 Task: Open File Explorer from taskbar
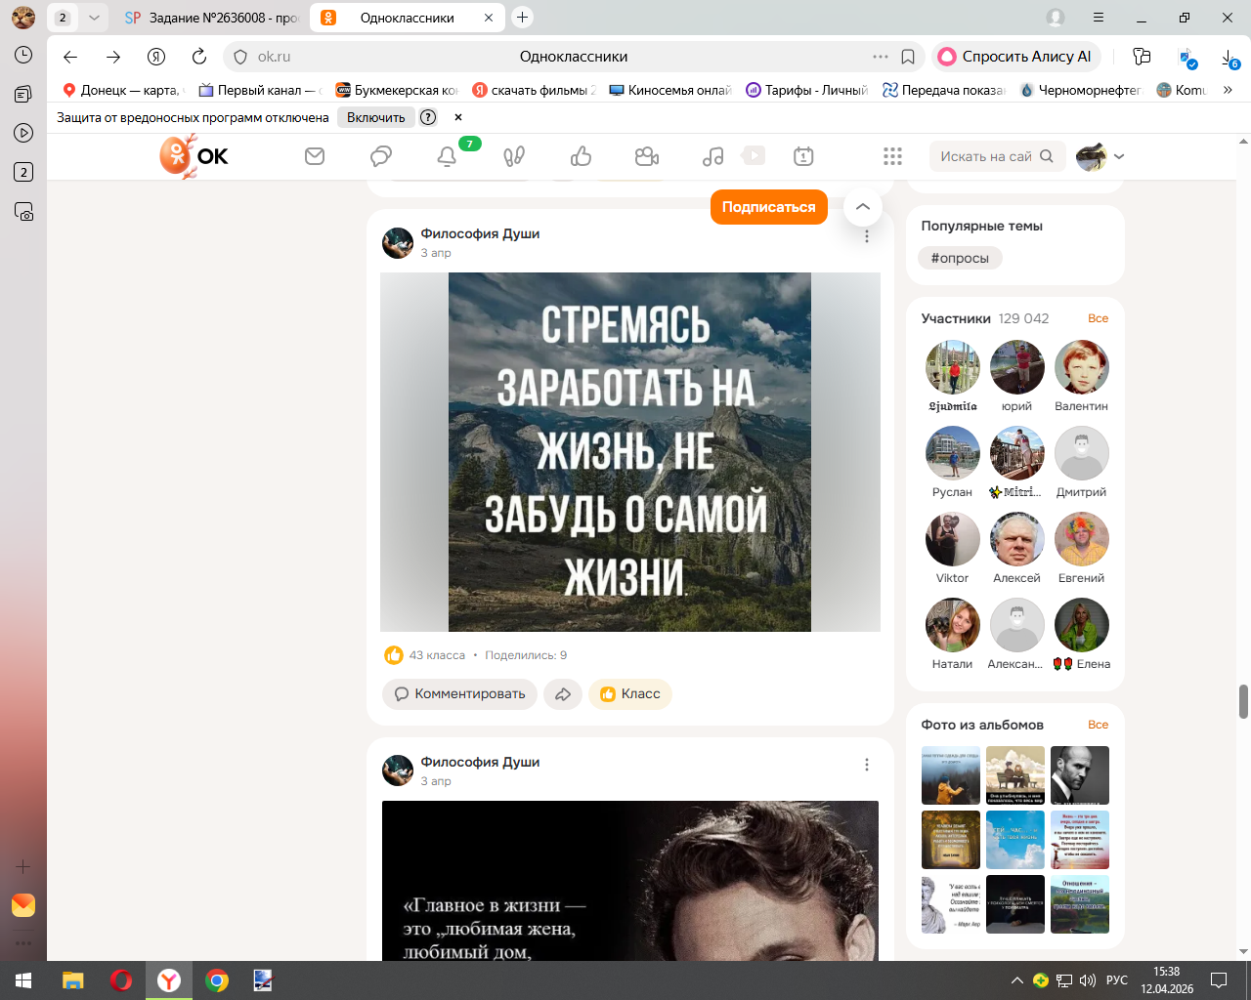tap(72, 980)
